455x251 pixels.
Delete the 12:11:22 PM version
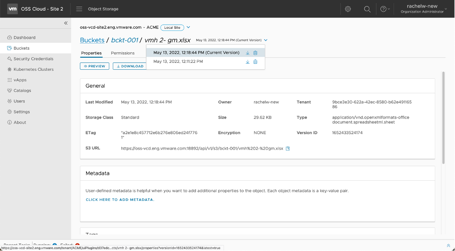click(255, 62)
